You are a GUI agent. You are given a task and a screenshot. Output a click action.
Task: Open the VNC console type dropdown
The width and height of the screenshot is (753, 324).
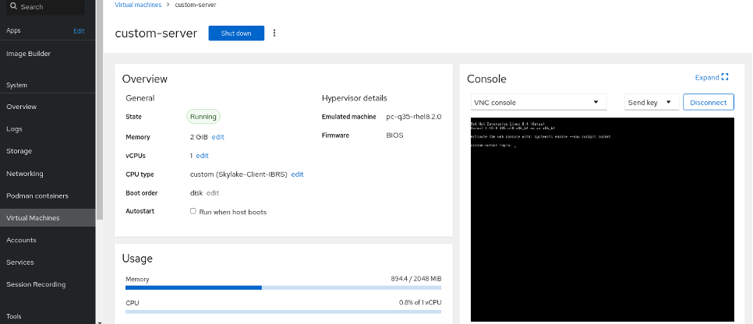click(x=538, y=102)
